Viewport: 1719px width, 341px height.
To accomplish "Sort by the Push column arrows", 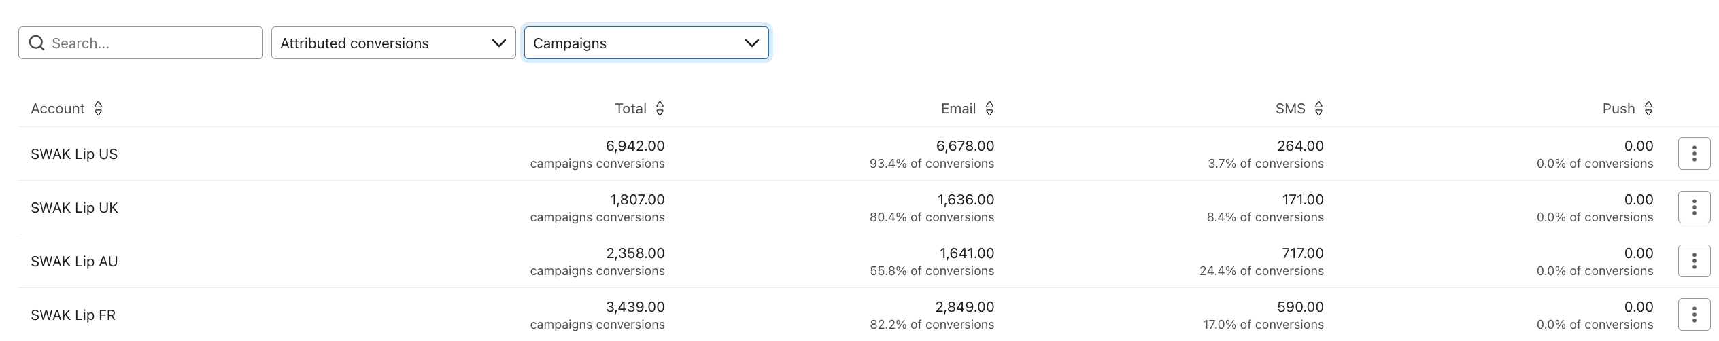I will 1648,109.
